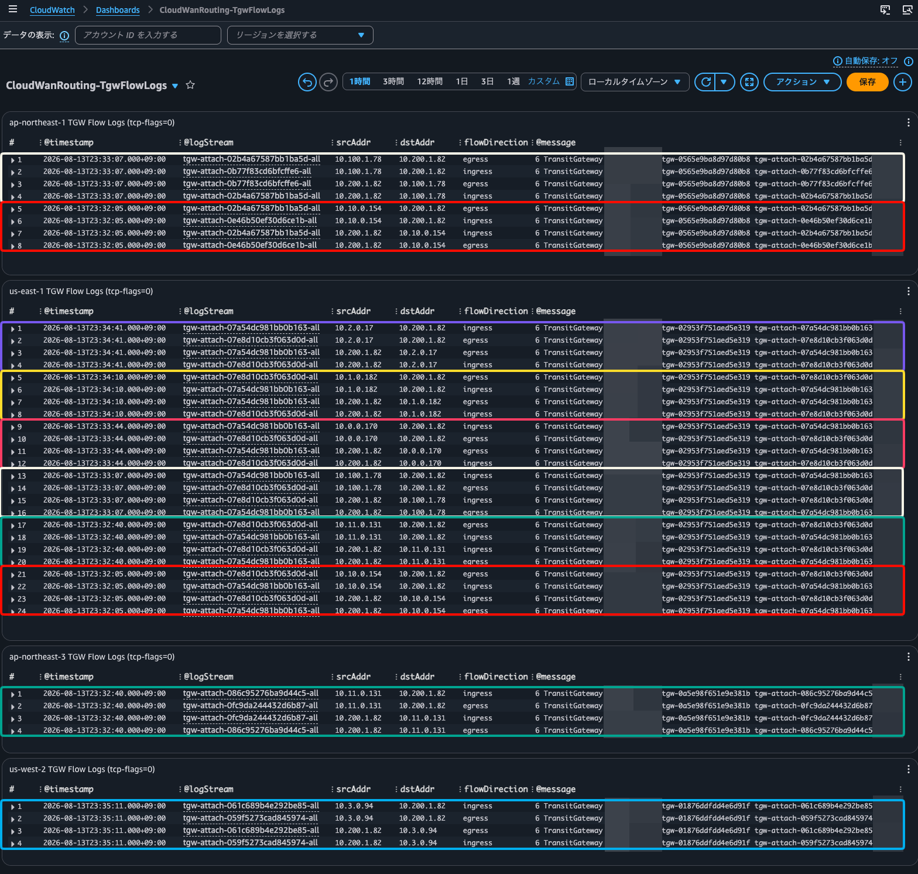Show info about data display

(x=64, y=36)
